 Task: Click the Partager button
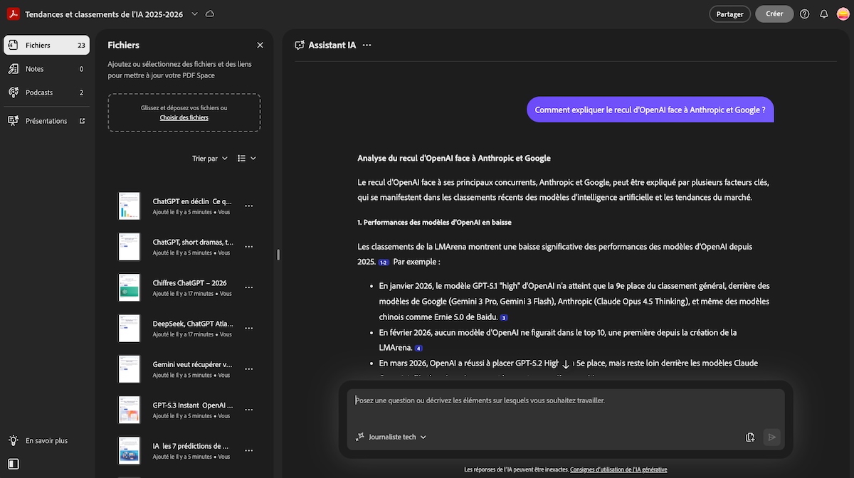729,14
